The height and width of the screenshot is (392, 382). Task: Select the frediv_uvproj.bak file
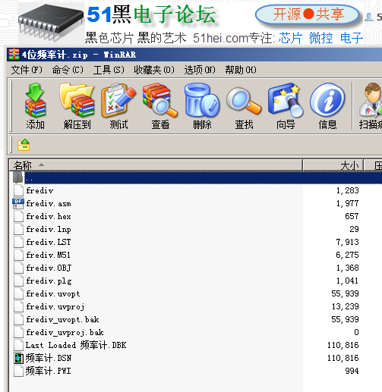[65, 332]
